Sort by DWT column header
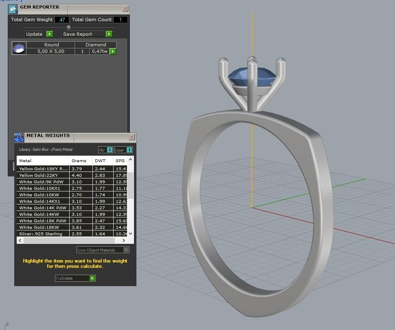The width and height of the screenshot is (395, 330). coord(103,161)
